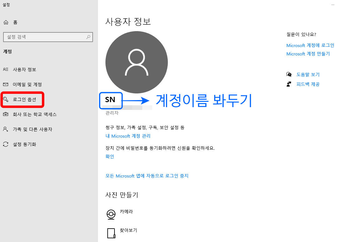
Task: Click the user profile avatar picture
Action: click(x=137, y=62)
